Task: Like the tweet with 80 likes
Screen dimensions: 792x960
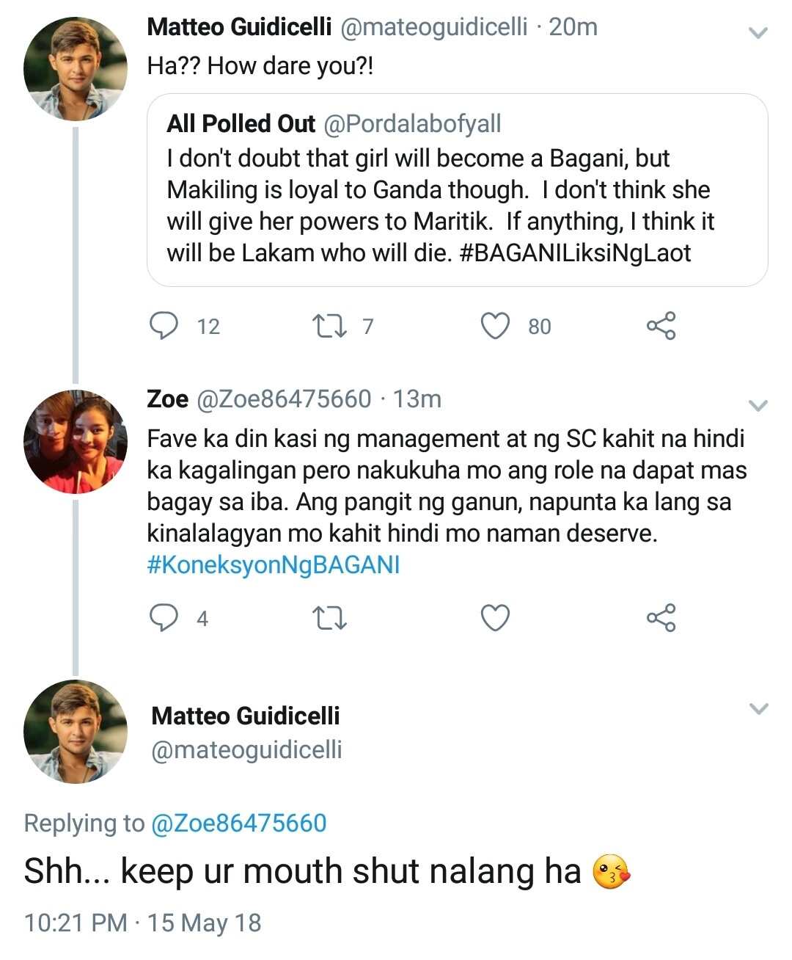Action: point(495,326)
